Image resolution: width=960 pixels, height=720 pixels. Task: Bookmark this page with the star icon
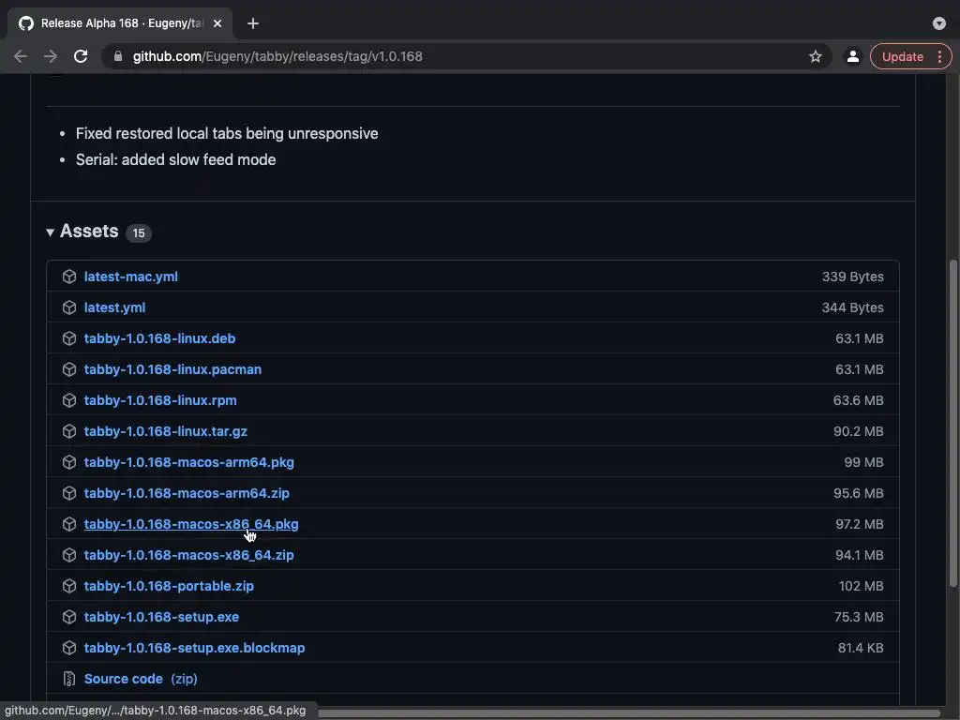coord(815,56)
